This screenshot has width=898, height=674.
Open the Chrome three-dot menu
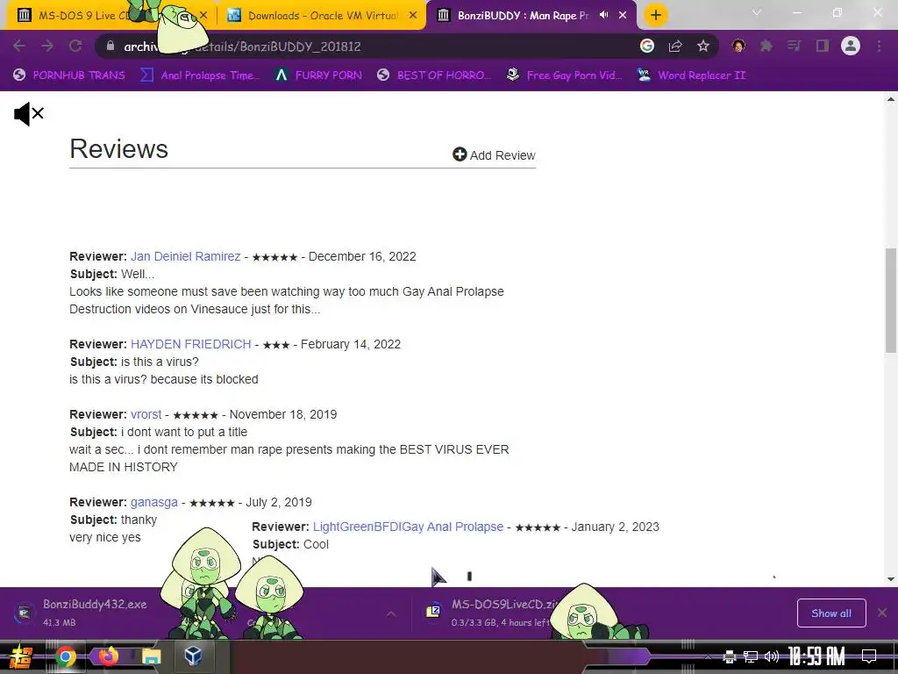[879, 47]
